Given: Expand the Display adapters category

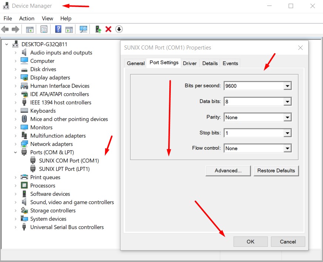Looking at the screenshot, I should click(16, 78).
